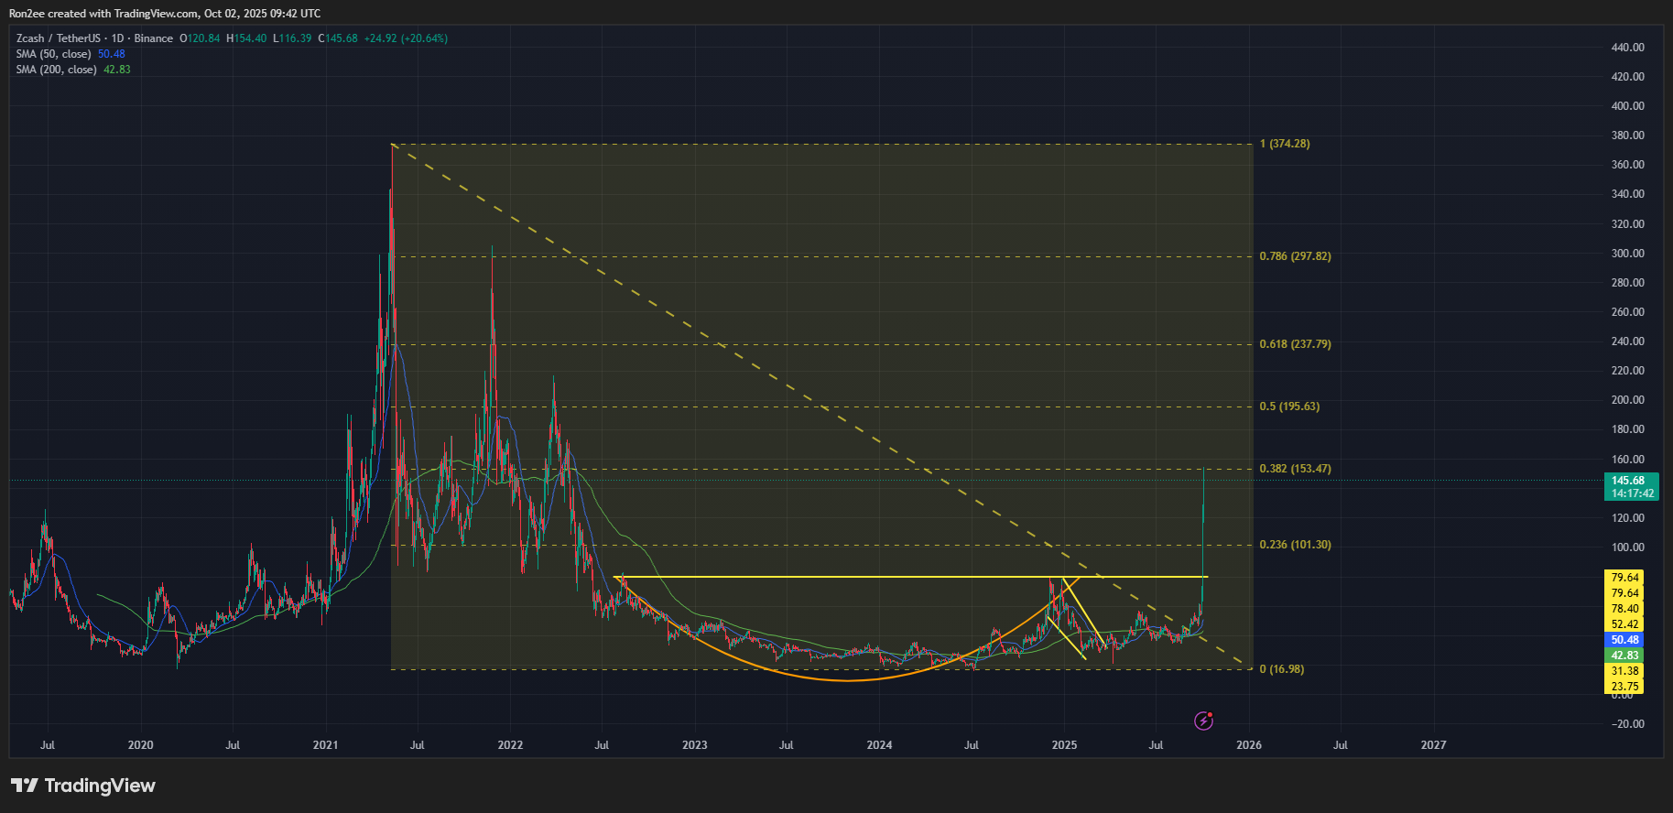Click the 200.00 mark on price scale
The image size is (1673, 813).
pos(1627,400)
